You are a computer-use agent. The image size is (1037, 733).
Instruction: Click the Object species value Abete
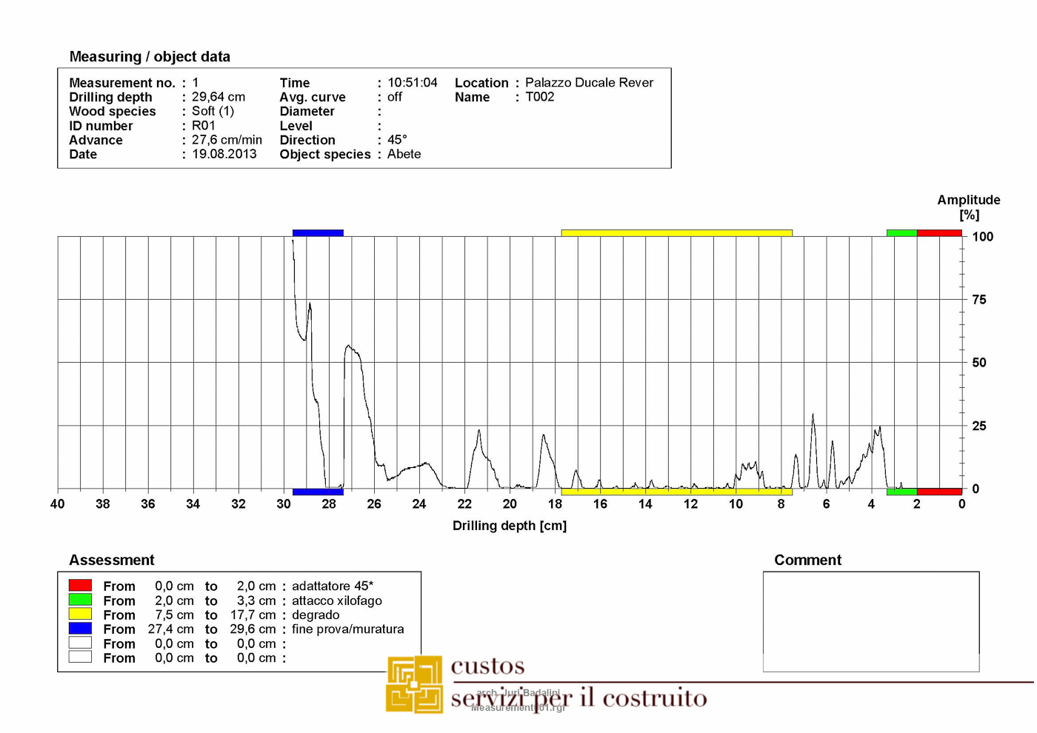[404, 154]
